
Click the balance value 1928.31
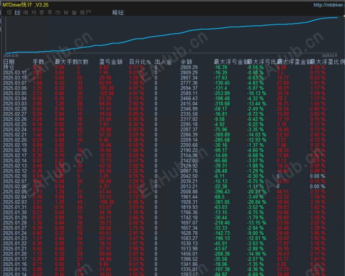pos(189,202)
